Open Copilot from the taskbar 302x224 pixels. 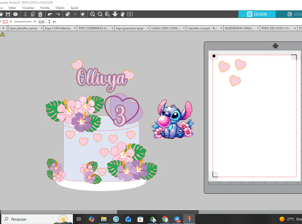tap(92, 219)
